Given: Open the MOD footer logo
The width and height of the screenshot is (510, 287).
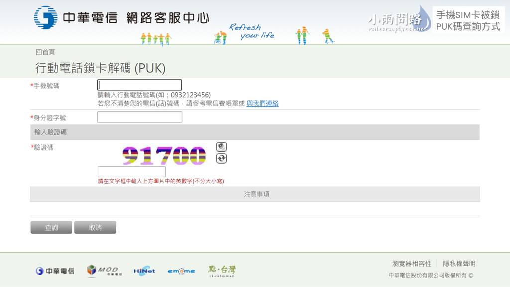Looking at the screenshot, I should tap(104, 271).
